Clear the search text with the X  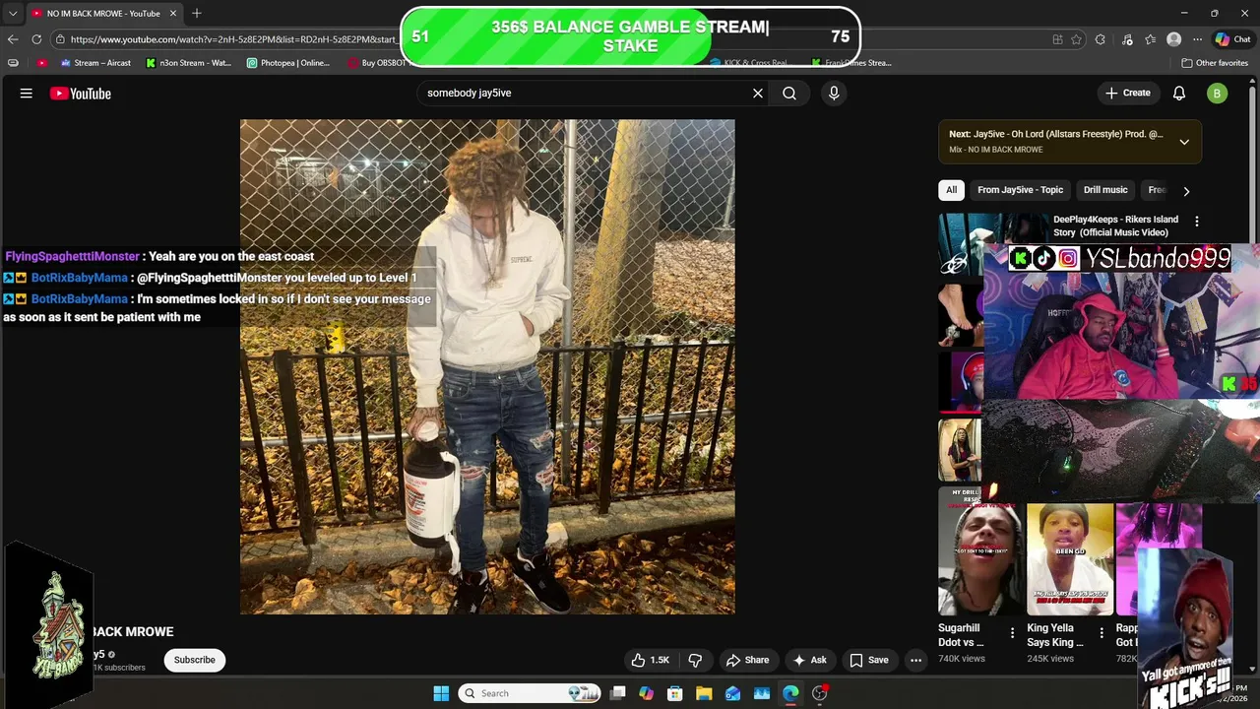[x=758, y=93]
